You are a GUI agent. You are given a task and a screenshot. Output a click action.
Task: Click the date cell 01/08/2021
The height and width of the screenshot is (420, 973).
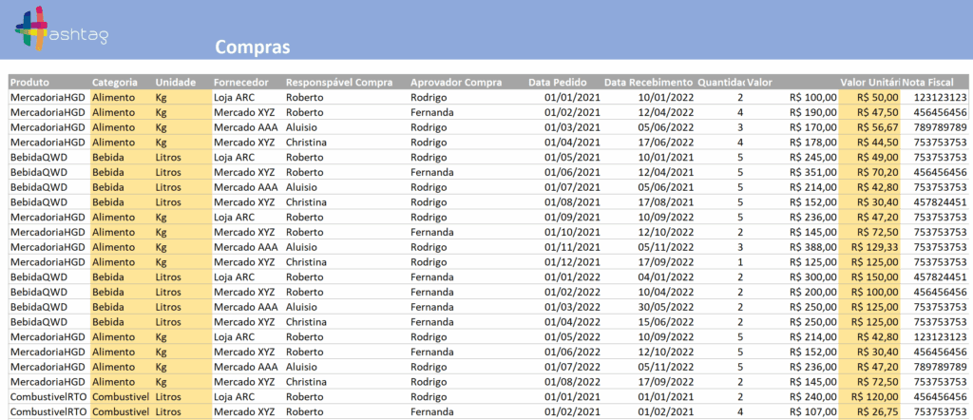572,201
